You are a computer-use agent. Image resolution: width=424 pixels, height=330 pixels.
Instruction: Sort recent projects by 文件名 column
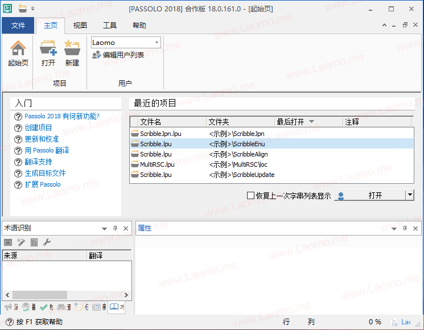(172, 122)
